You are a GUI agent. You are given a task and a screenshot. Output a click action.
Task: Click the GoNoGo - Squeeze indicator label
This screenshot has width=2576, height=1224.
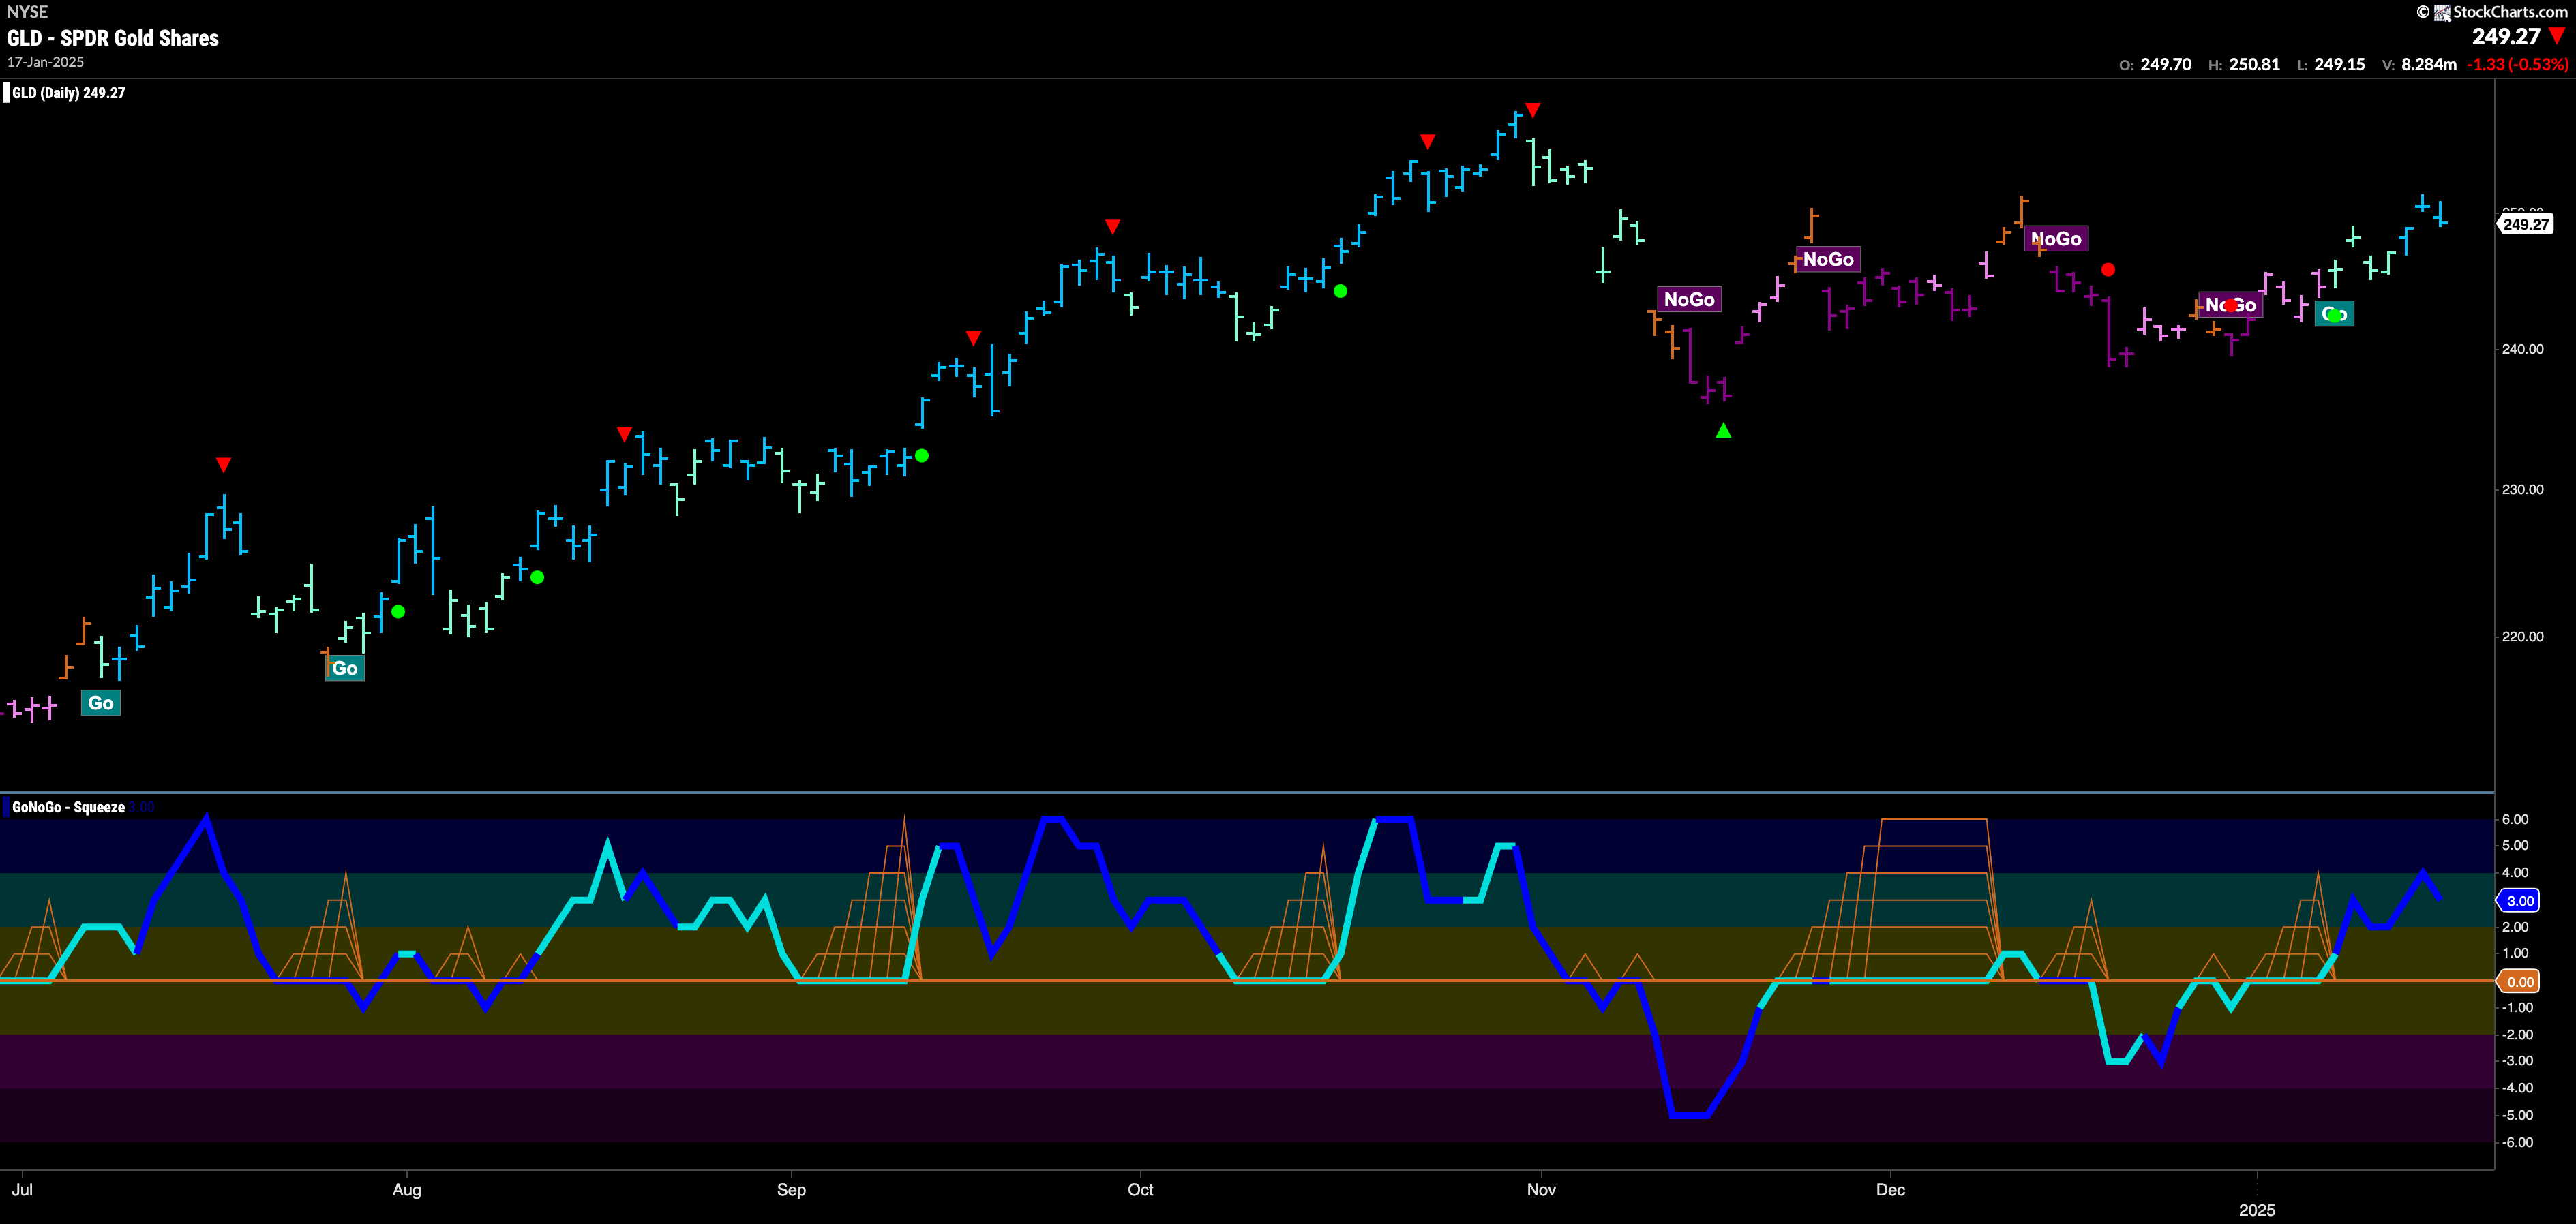coord(68,808)
